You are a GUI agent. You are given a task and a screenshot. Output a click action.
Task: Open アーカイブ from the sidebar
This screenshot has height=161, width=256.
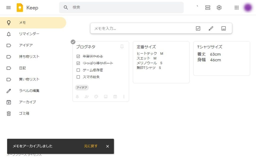pos(27,102)
